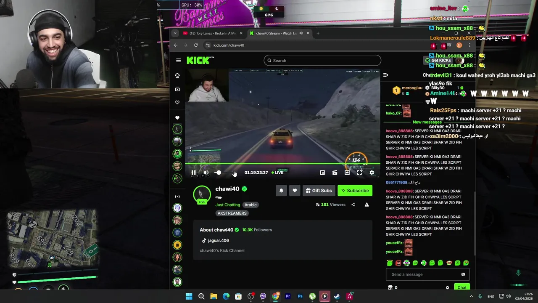
Task: Toggle follow heart for chawi40
Action: (x=295, y=191)
